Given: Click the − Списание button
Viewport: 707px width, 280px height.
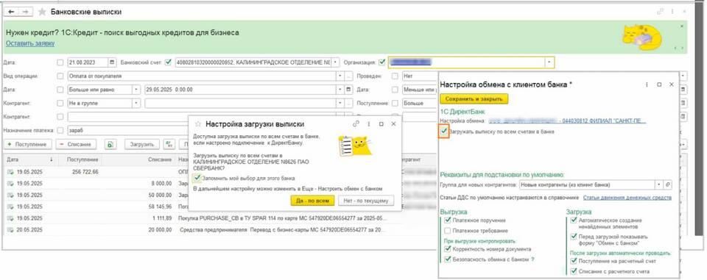Looking at the screenshot, I should [76, 145].
